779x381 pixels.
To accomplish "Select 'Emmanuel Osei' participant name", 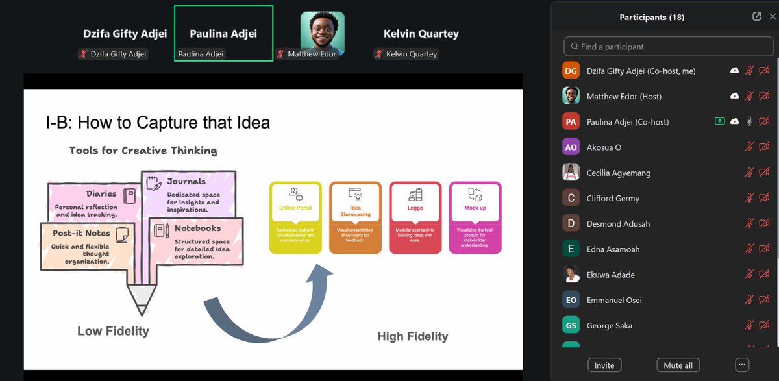I will (615, 300).
